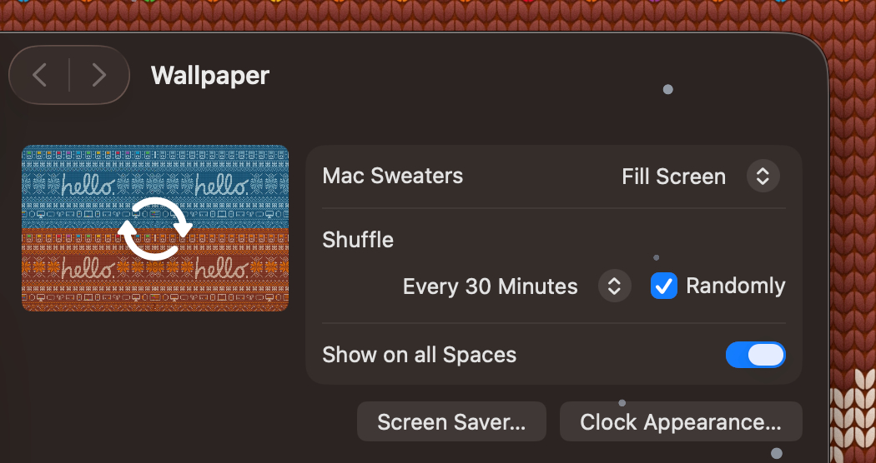Click the up-down arrows beside Every 30 Minutes
Viewport: 876px width, 463px height.
pos(614,286)
